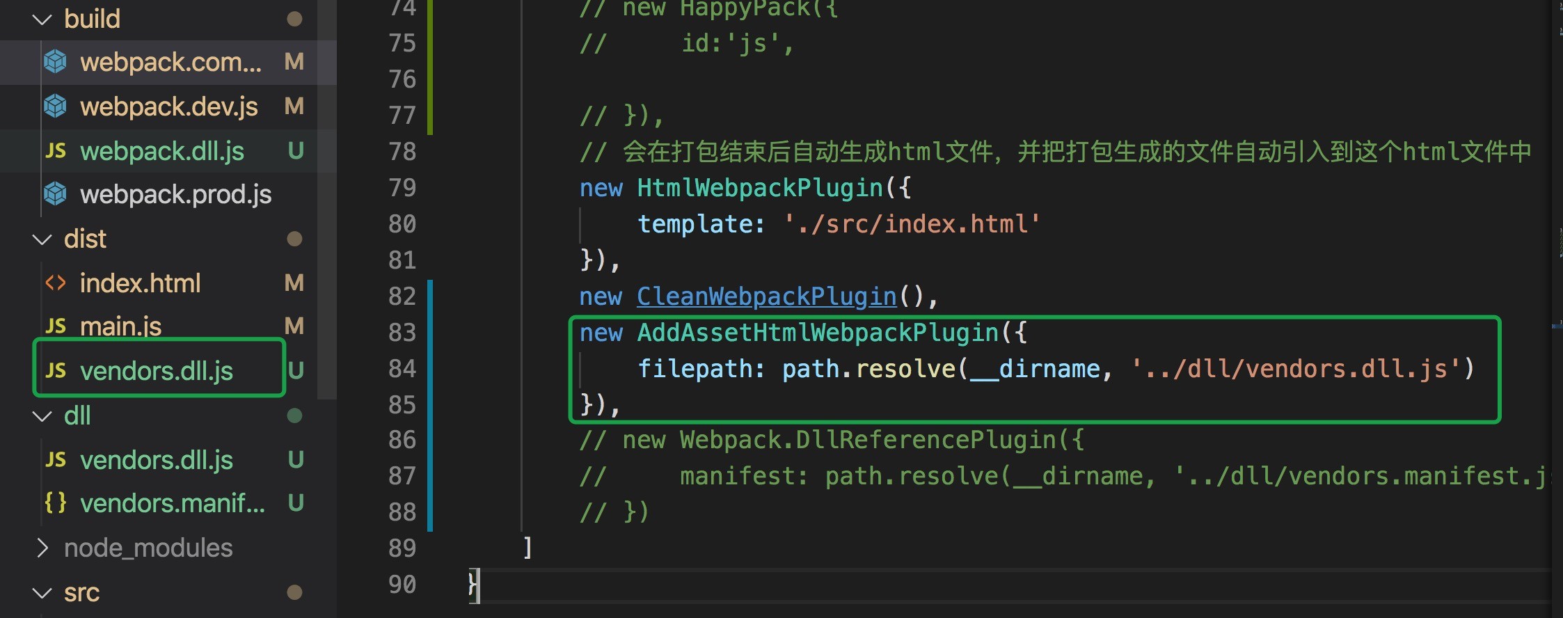Click webpack icon beside webpack.com...
This screenshot has height=618, width=1563.
(56, 62)
